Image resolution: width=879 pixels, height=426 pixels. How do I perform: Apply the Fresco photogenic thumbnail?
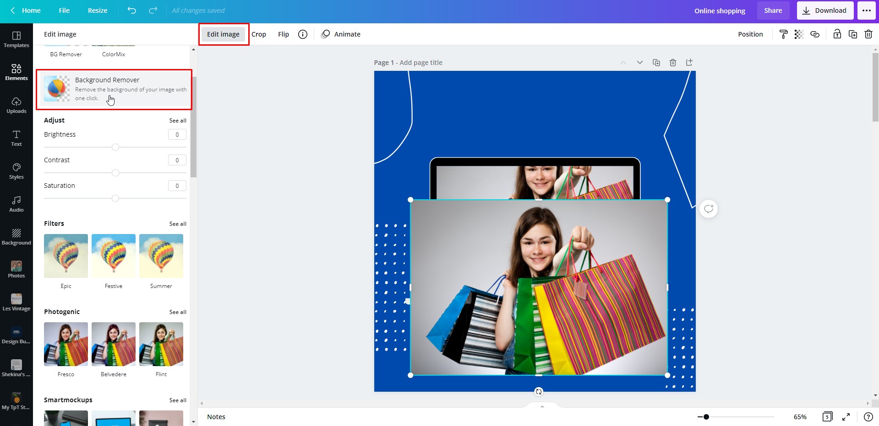66,344
